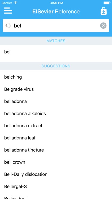Tap the loading spinner in search bar

pyautogui.click(x=8, y=25)
